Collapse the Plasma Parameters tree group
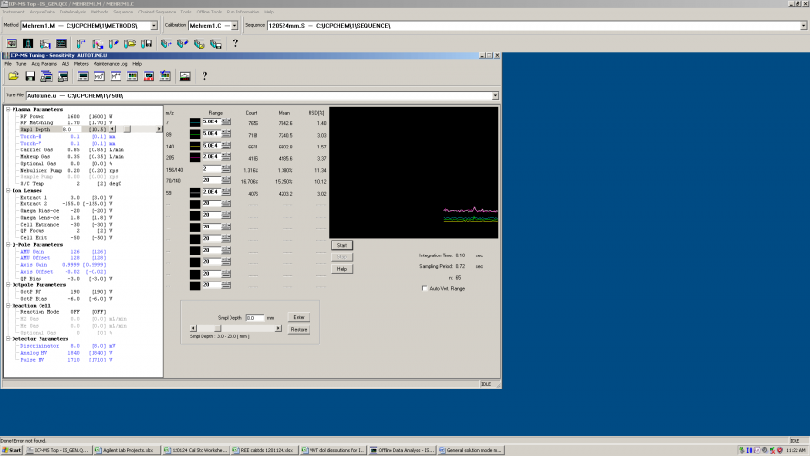The image size is (810, 456). coord(8,109)
